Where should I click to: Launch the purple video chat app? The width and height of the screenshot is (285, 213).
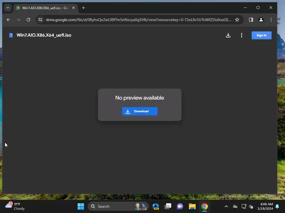[180, 206]
